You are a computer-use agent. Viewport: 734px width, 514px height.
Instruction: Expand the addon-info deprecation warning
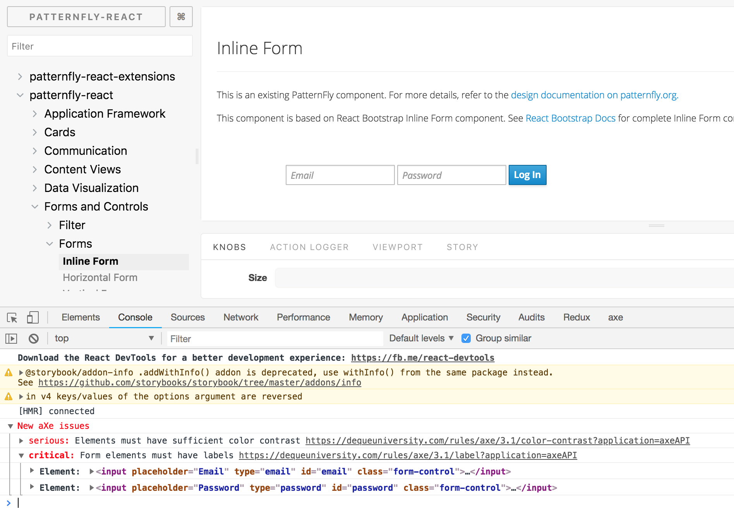pyautogui.click(x=21, y=373)
